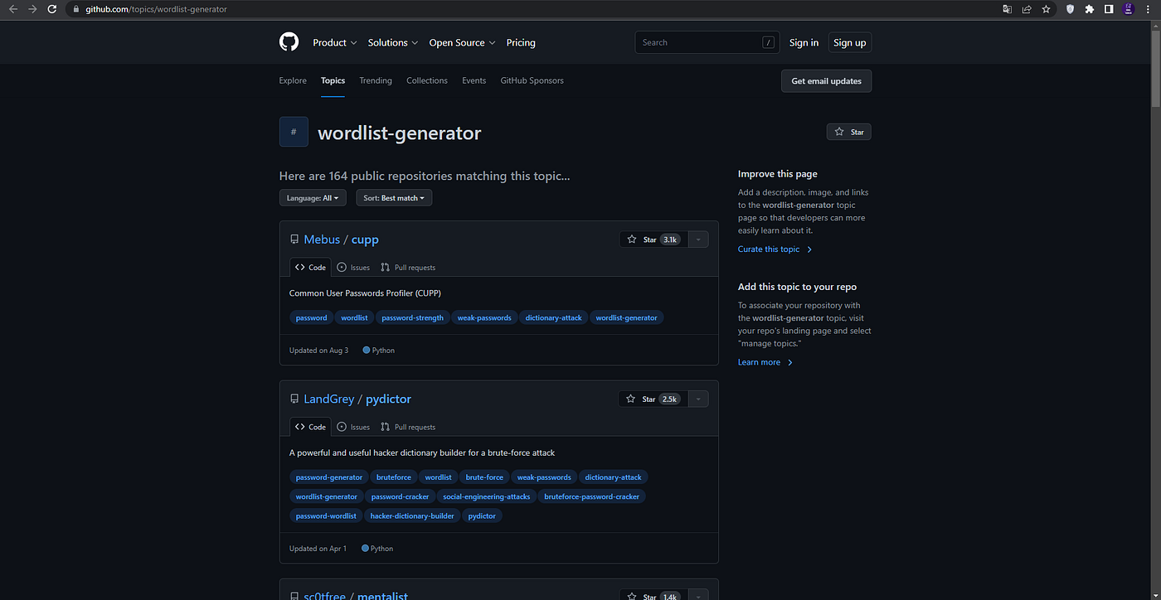Screen dimensions: 1161x600
Task: Click the GitHub logo icon
Action: tap(289, 42)
